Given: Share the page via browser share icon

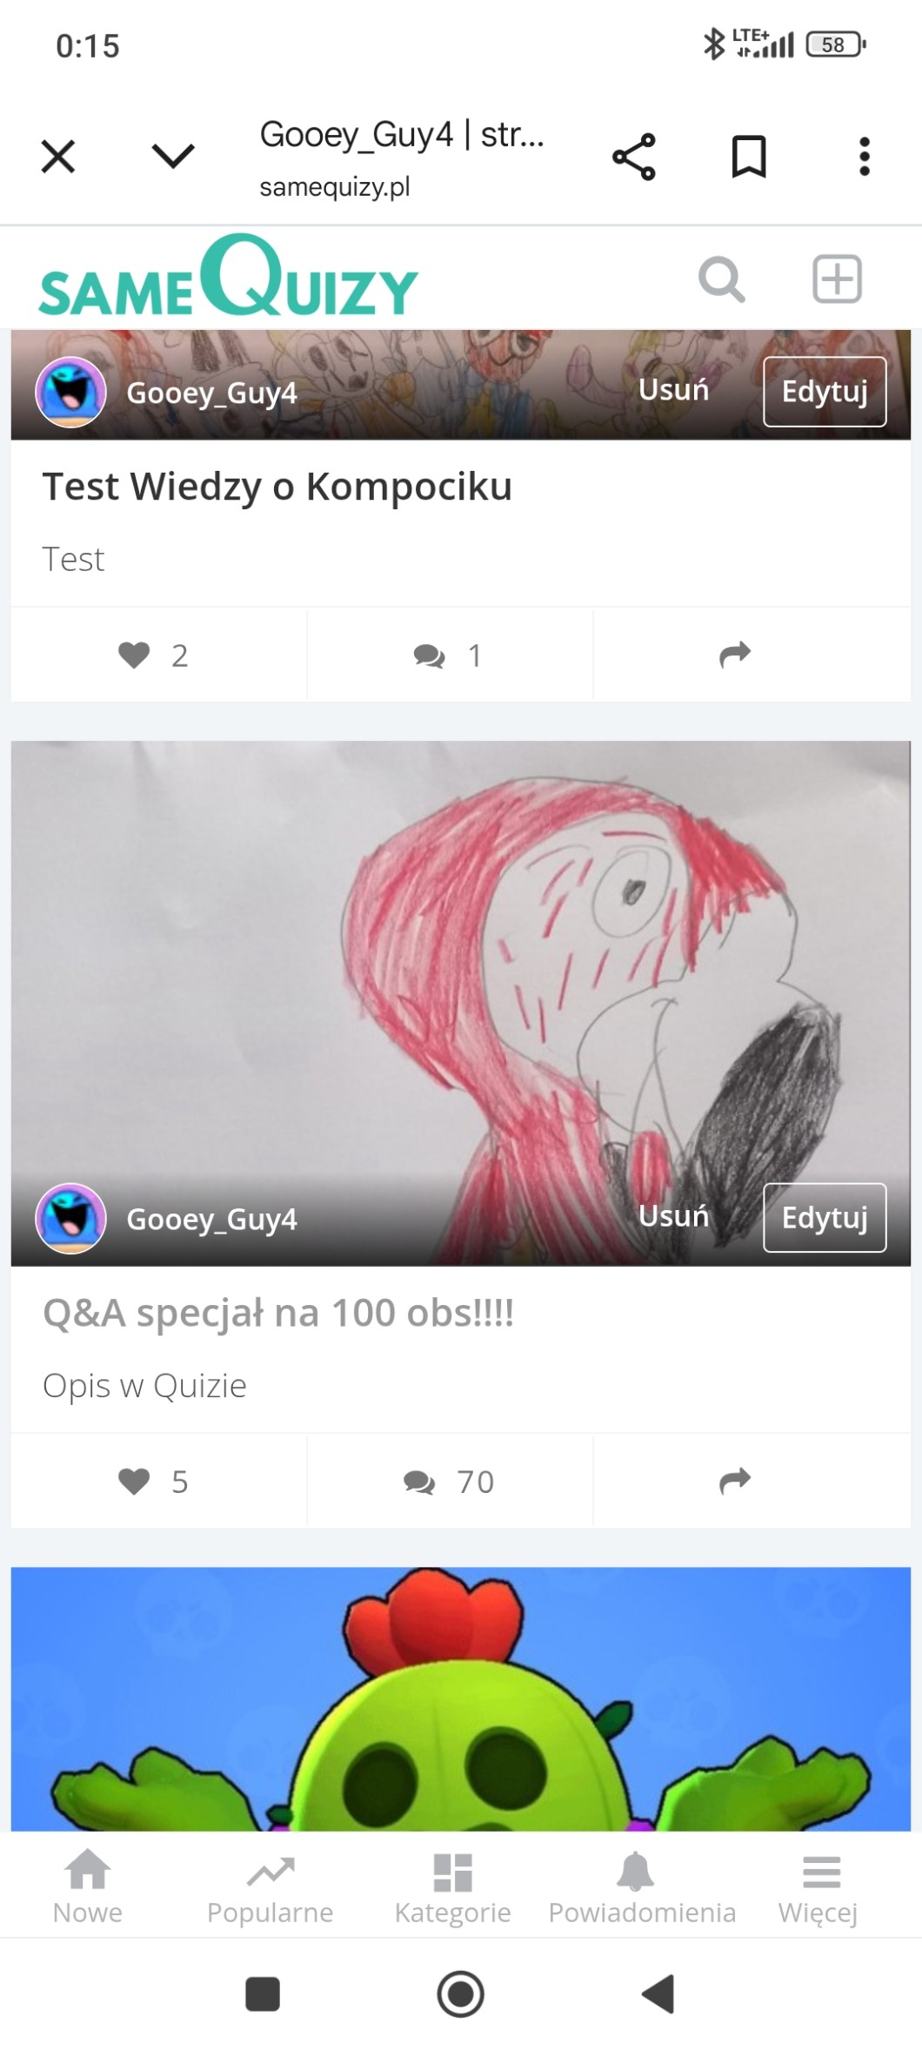Looking at the screenshot, I should (x=634, y=158).
